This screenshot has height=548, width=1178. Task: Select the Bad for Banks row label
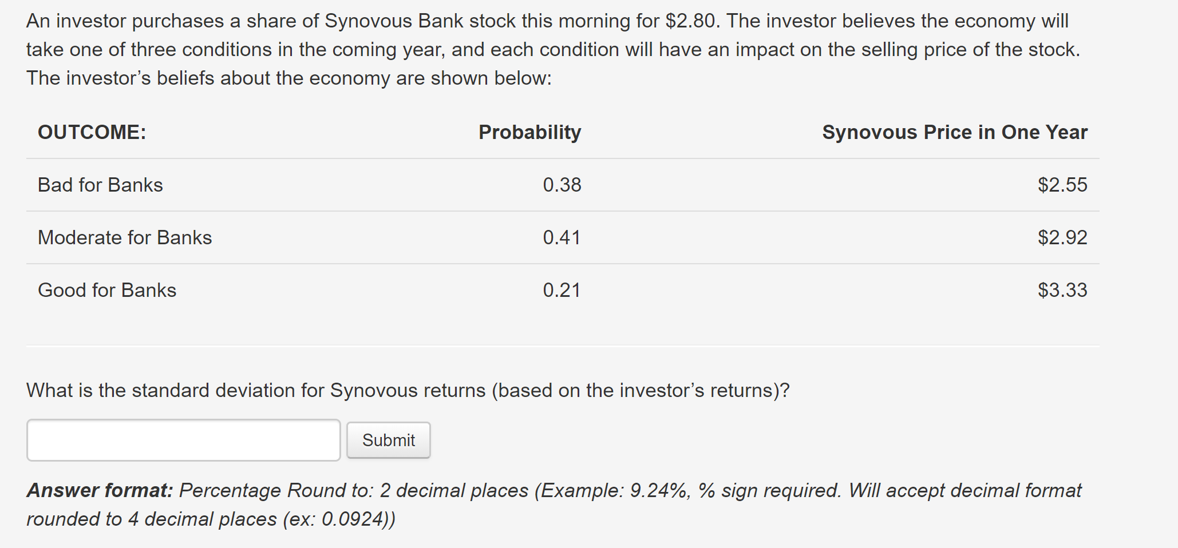(100, 185)
